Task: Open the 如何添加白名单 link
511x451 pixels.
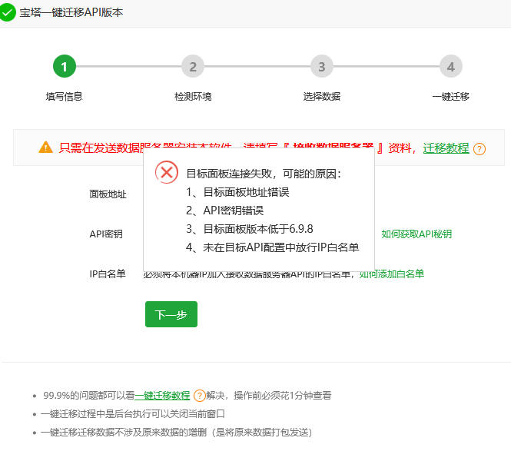Action: coord(391,274)
